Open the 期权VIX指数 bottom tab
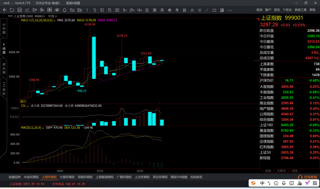 pyautogui.click(x=179, y=177)
